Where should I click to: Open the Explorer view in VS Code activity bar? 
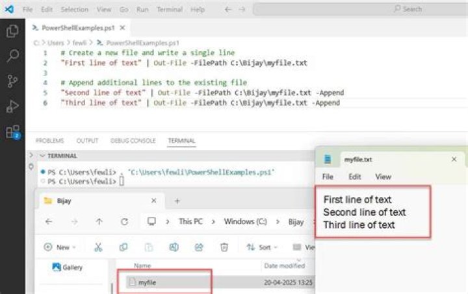12,31
